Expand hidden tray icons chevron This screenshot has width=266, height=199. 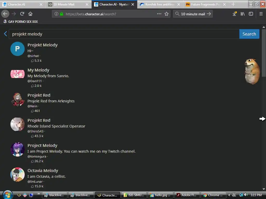click(229, 195)
